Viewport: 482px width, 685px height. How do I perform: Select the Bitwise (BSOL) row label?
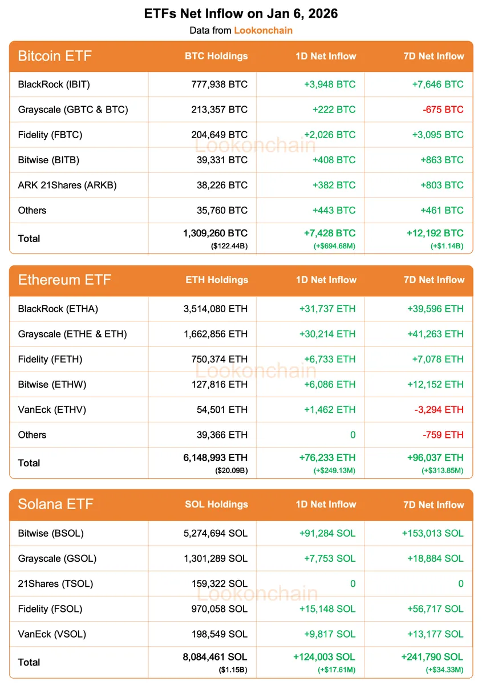(51, 533)
